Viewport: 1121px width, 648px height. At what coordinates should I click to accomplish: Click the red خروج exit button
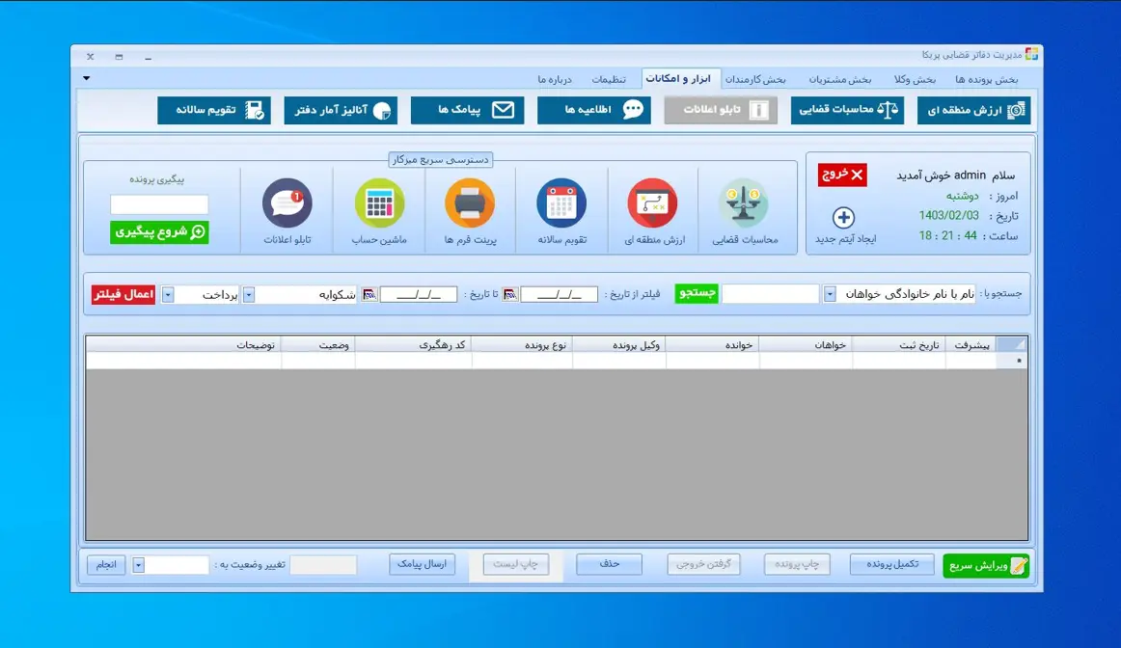tap(842, 175)
